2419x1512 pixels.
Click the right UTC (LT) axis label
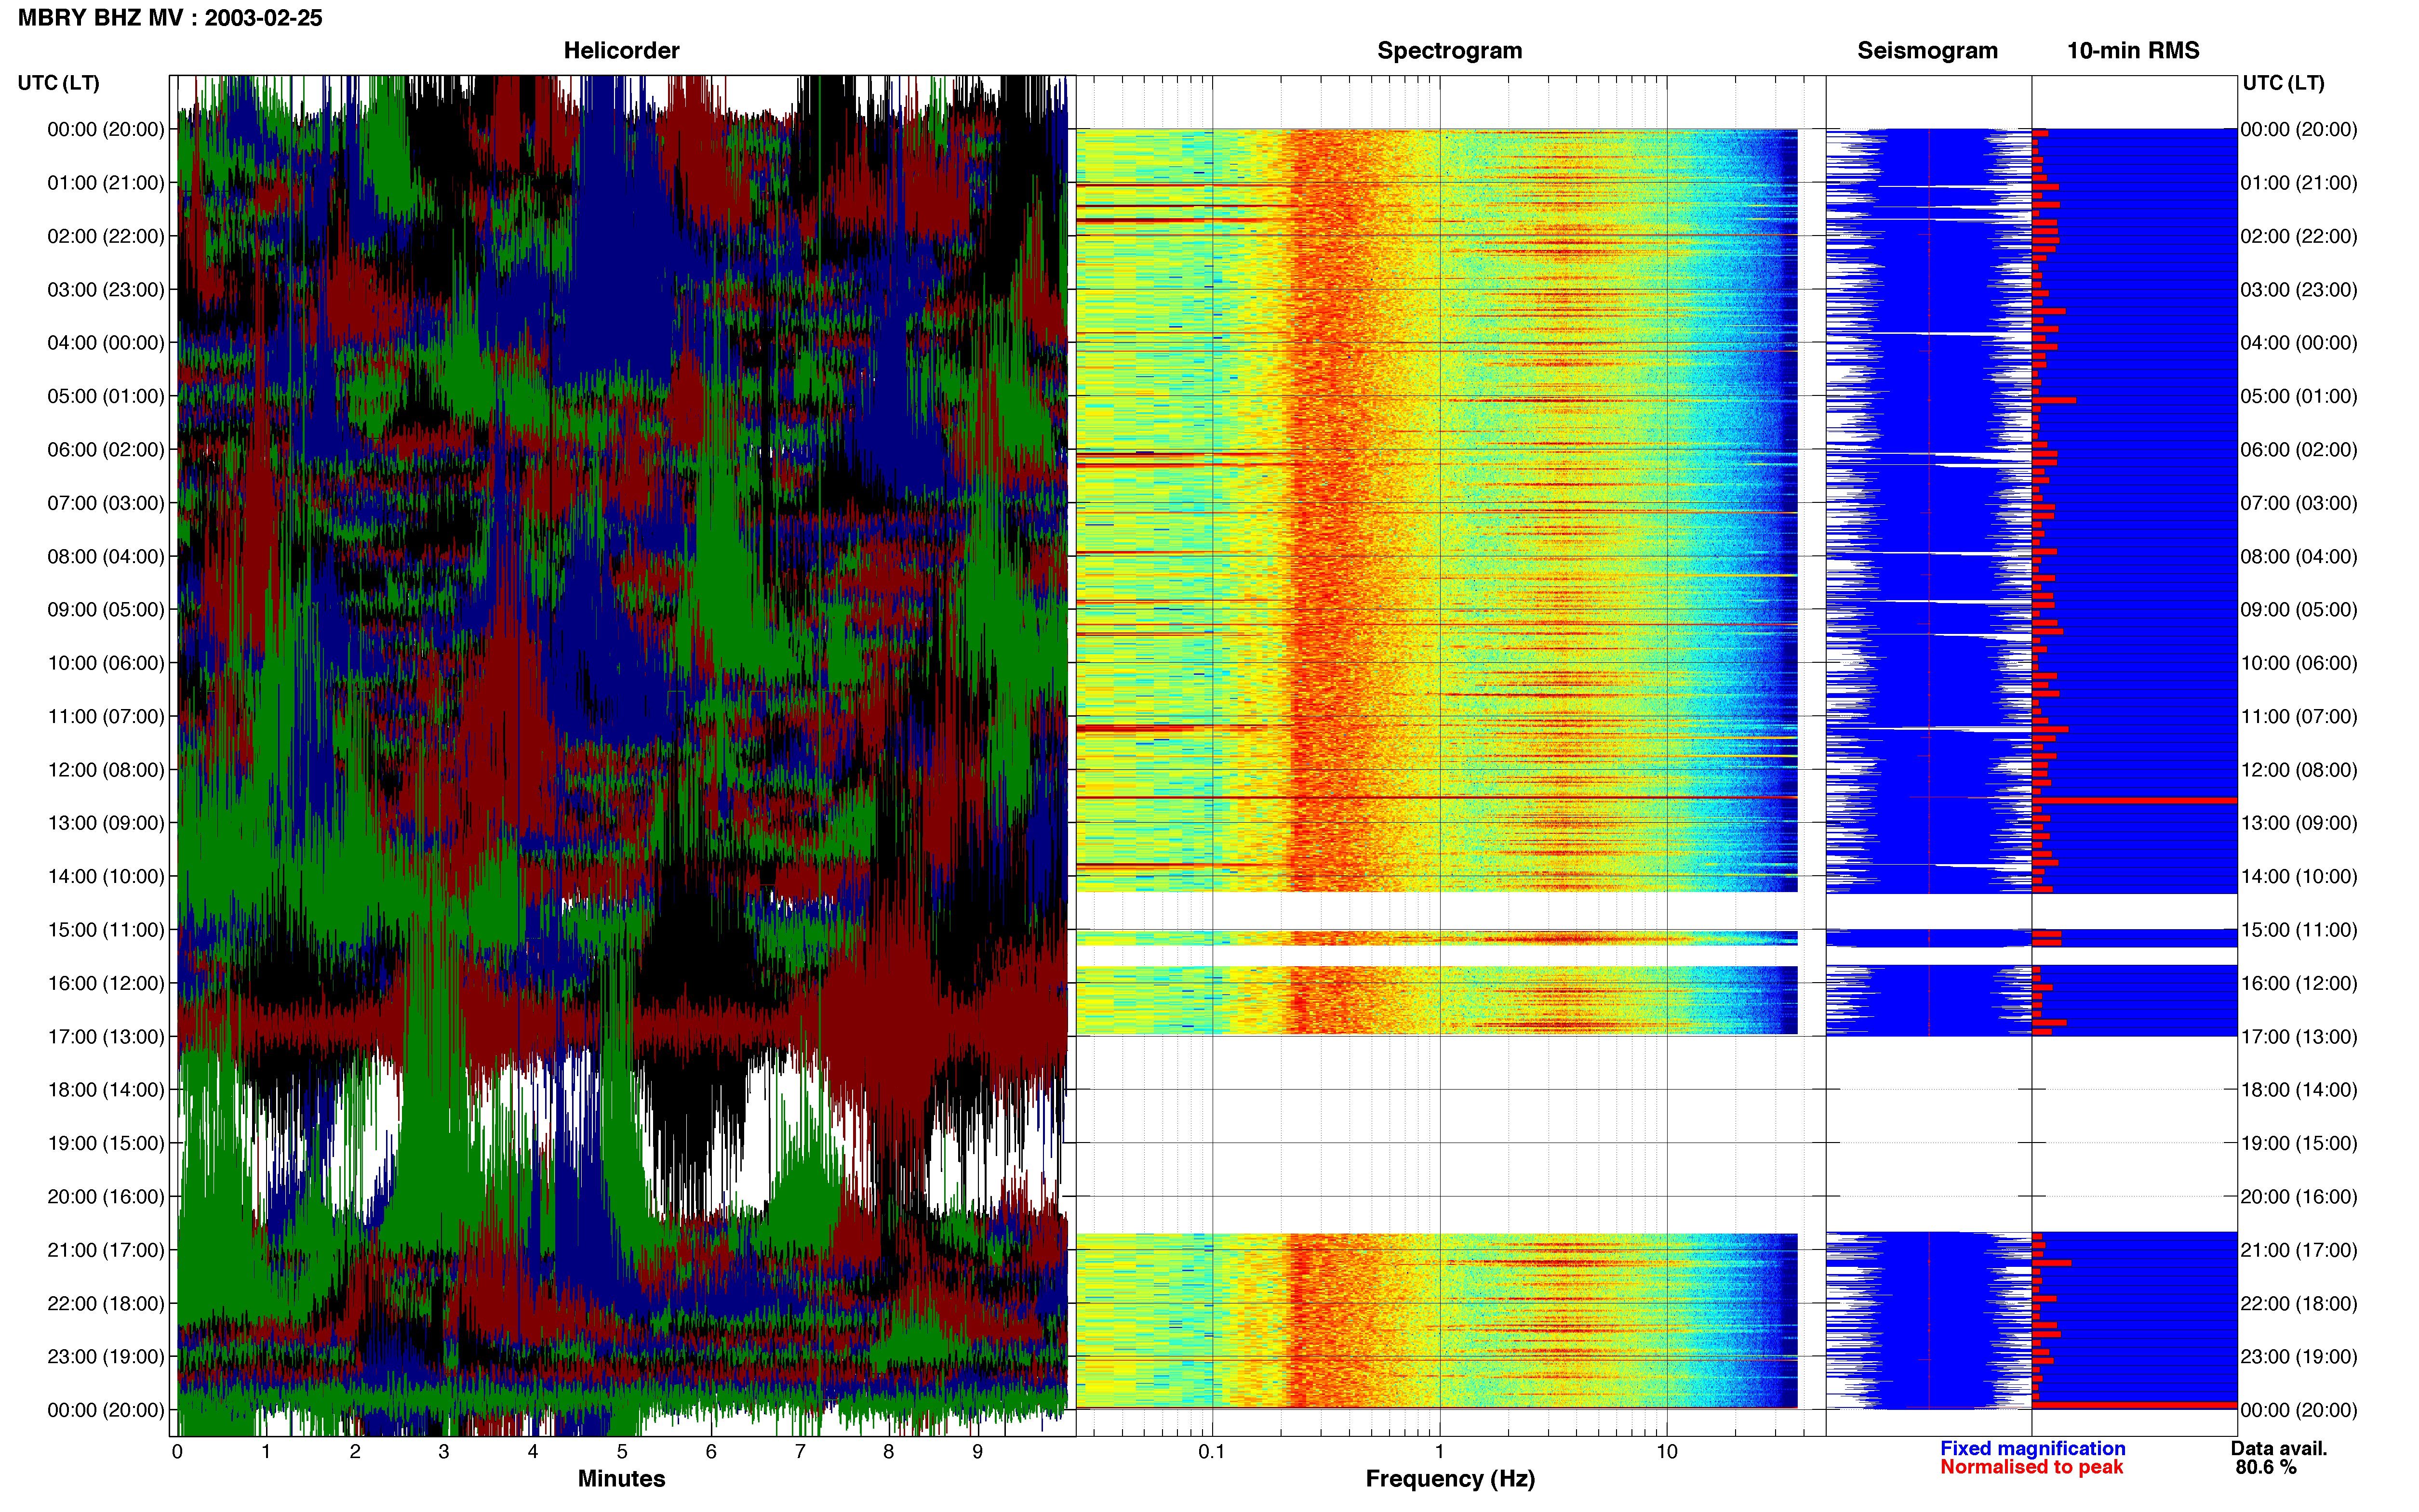(x=2283, y=83)
